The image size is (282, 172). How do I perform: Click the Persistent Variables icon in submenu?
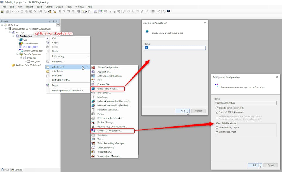(93, 110)
